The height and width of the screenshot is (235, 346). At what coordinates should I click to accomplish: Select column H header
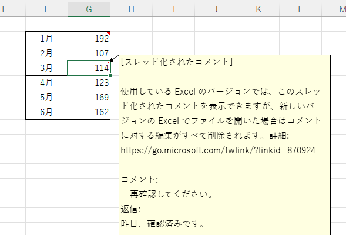point(132,9)
